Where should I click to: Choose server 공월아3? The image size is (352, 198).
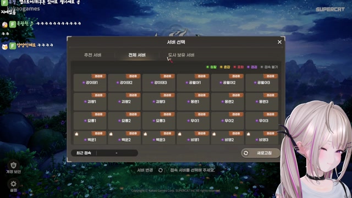(262, 82)
